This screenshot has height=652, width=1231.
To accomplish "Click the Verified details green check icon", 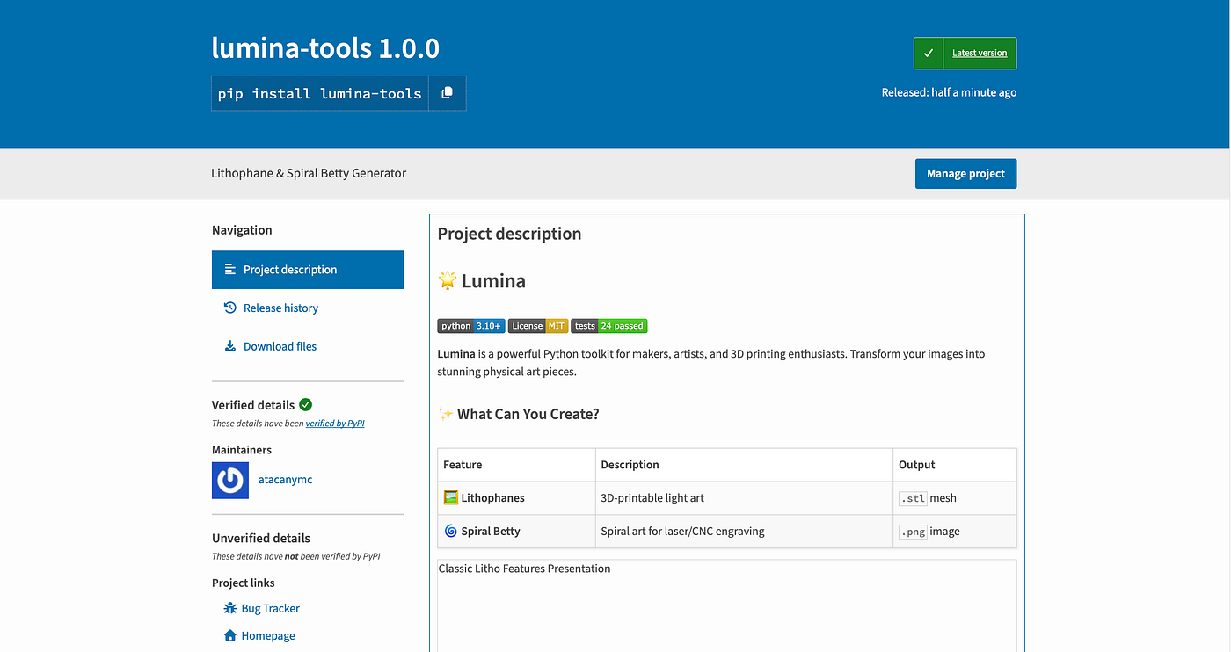I will tap(305, 405).
